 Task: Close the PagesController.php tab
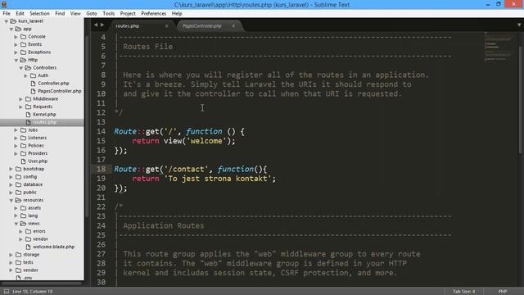point(233,25)
